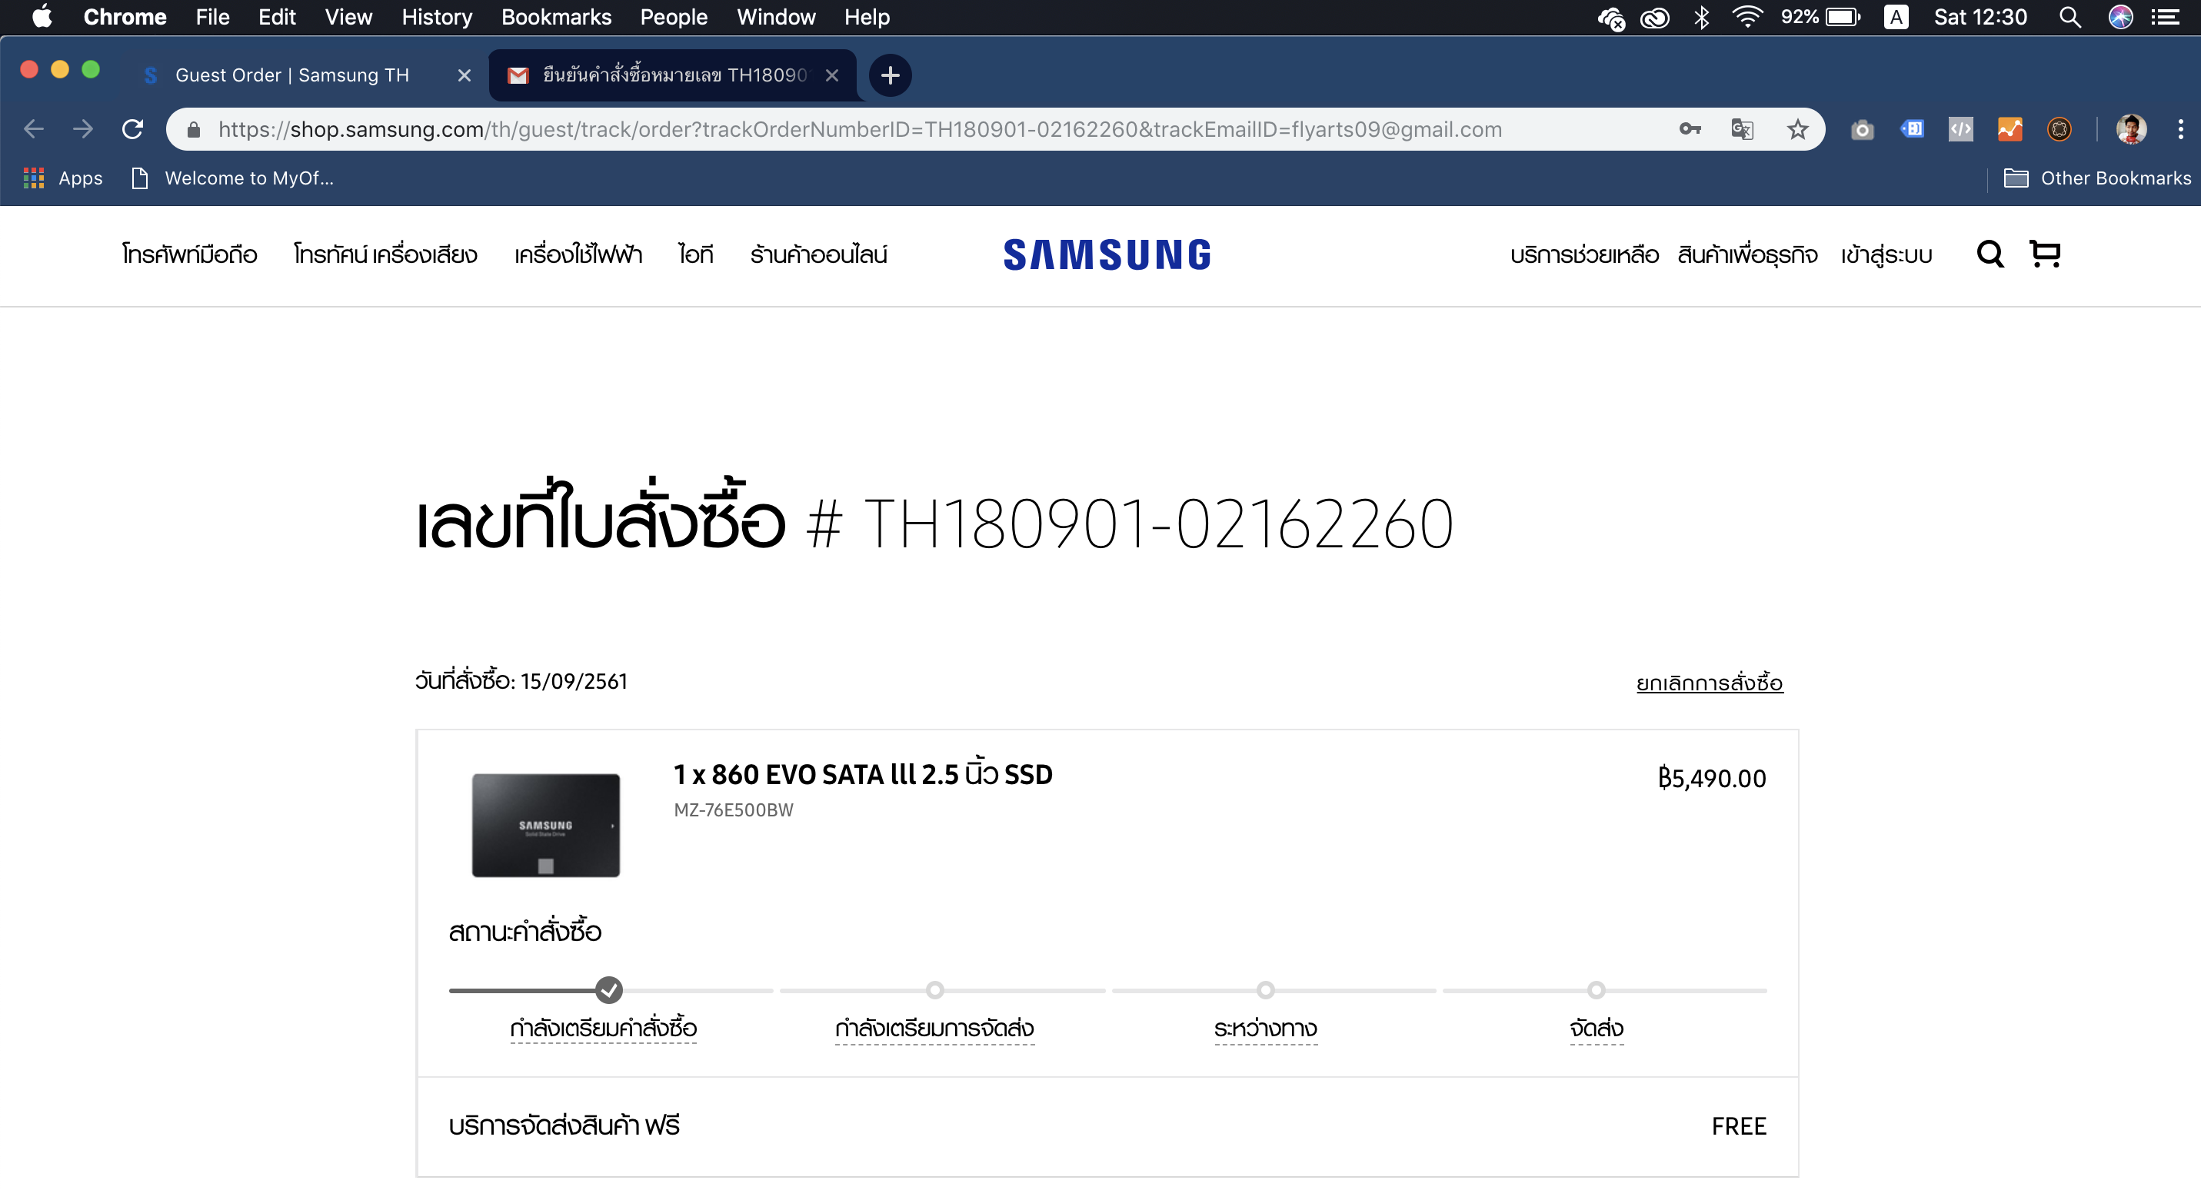Close the Guest Order Samsung TH tab
Screen dimensions: 2201x1190
pyautogui.click(x=464, y=75)
